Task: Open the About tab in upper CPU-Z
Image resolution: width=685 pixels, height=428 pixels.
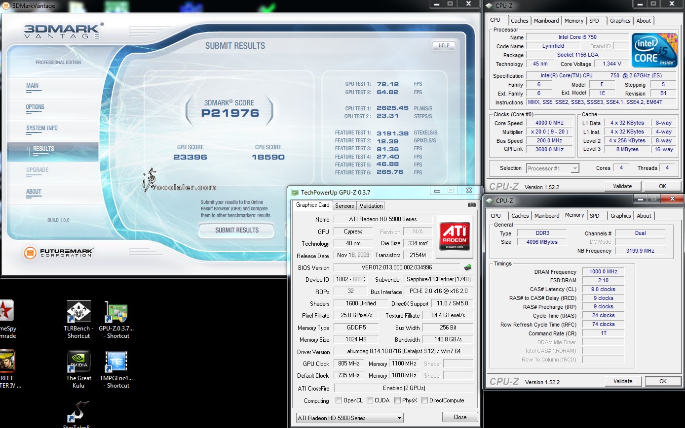Action: coord(644,21)
